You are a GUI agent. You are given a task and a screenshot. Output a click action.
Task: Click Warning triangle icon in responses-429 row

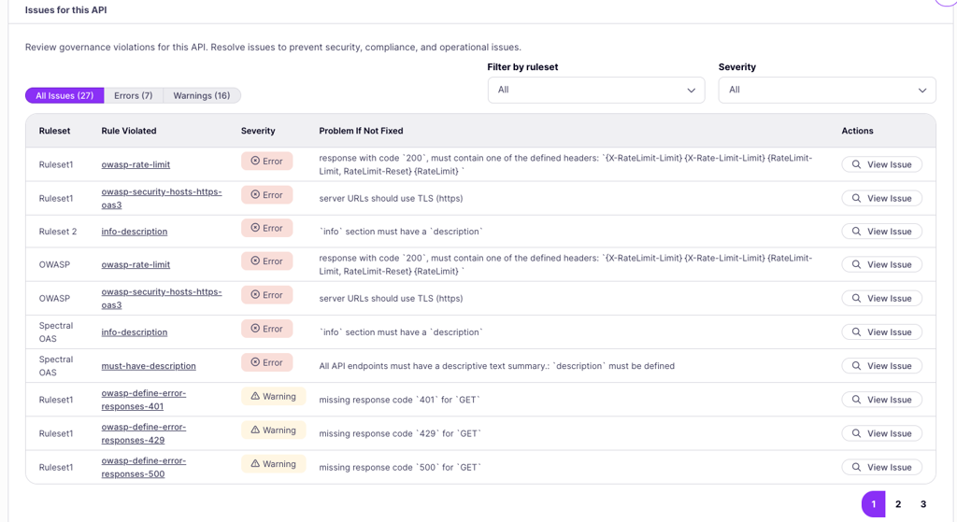(255, 430)
